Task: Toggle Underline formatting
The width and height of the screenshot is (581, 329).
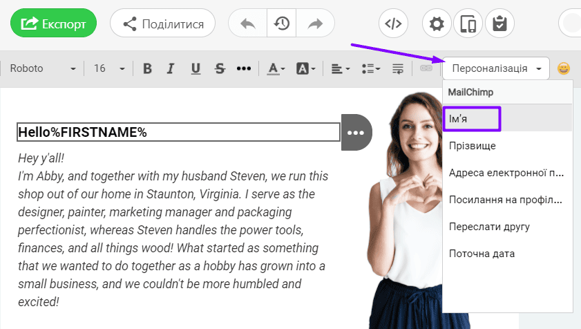Action: pyautogui.click(x=196, y=68)
